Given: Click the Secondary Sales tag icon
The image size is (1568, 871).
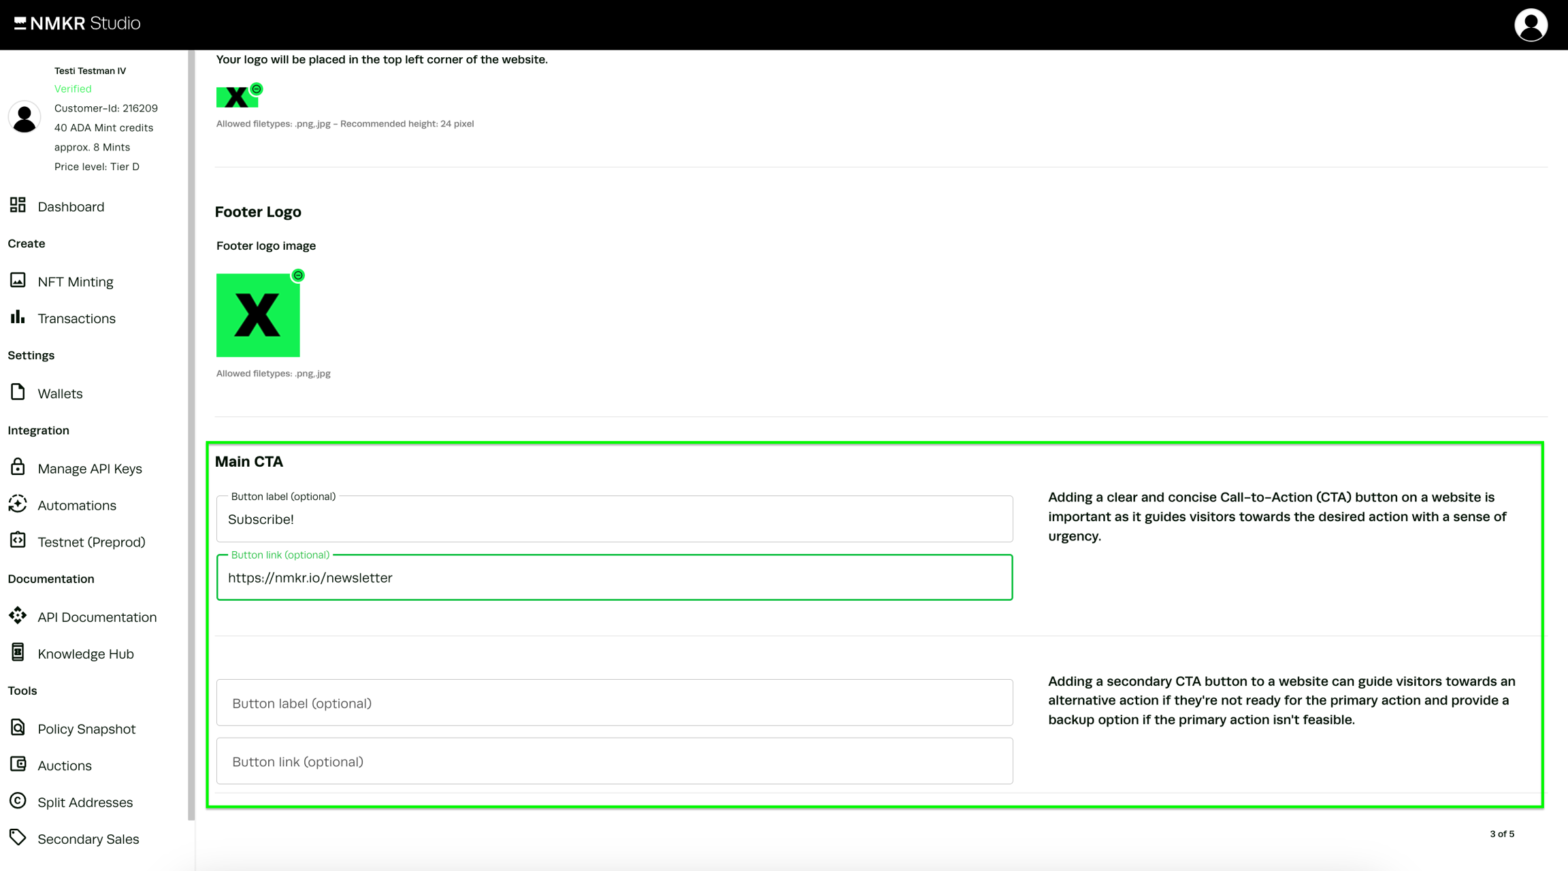Looking at the screenshot, I should (18, 838).
